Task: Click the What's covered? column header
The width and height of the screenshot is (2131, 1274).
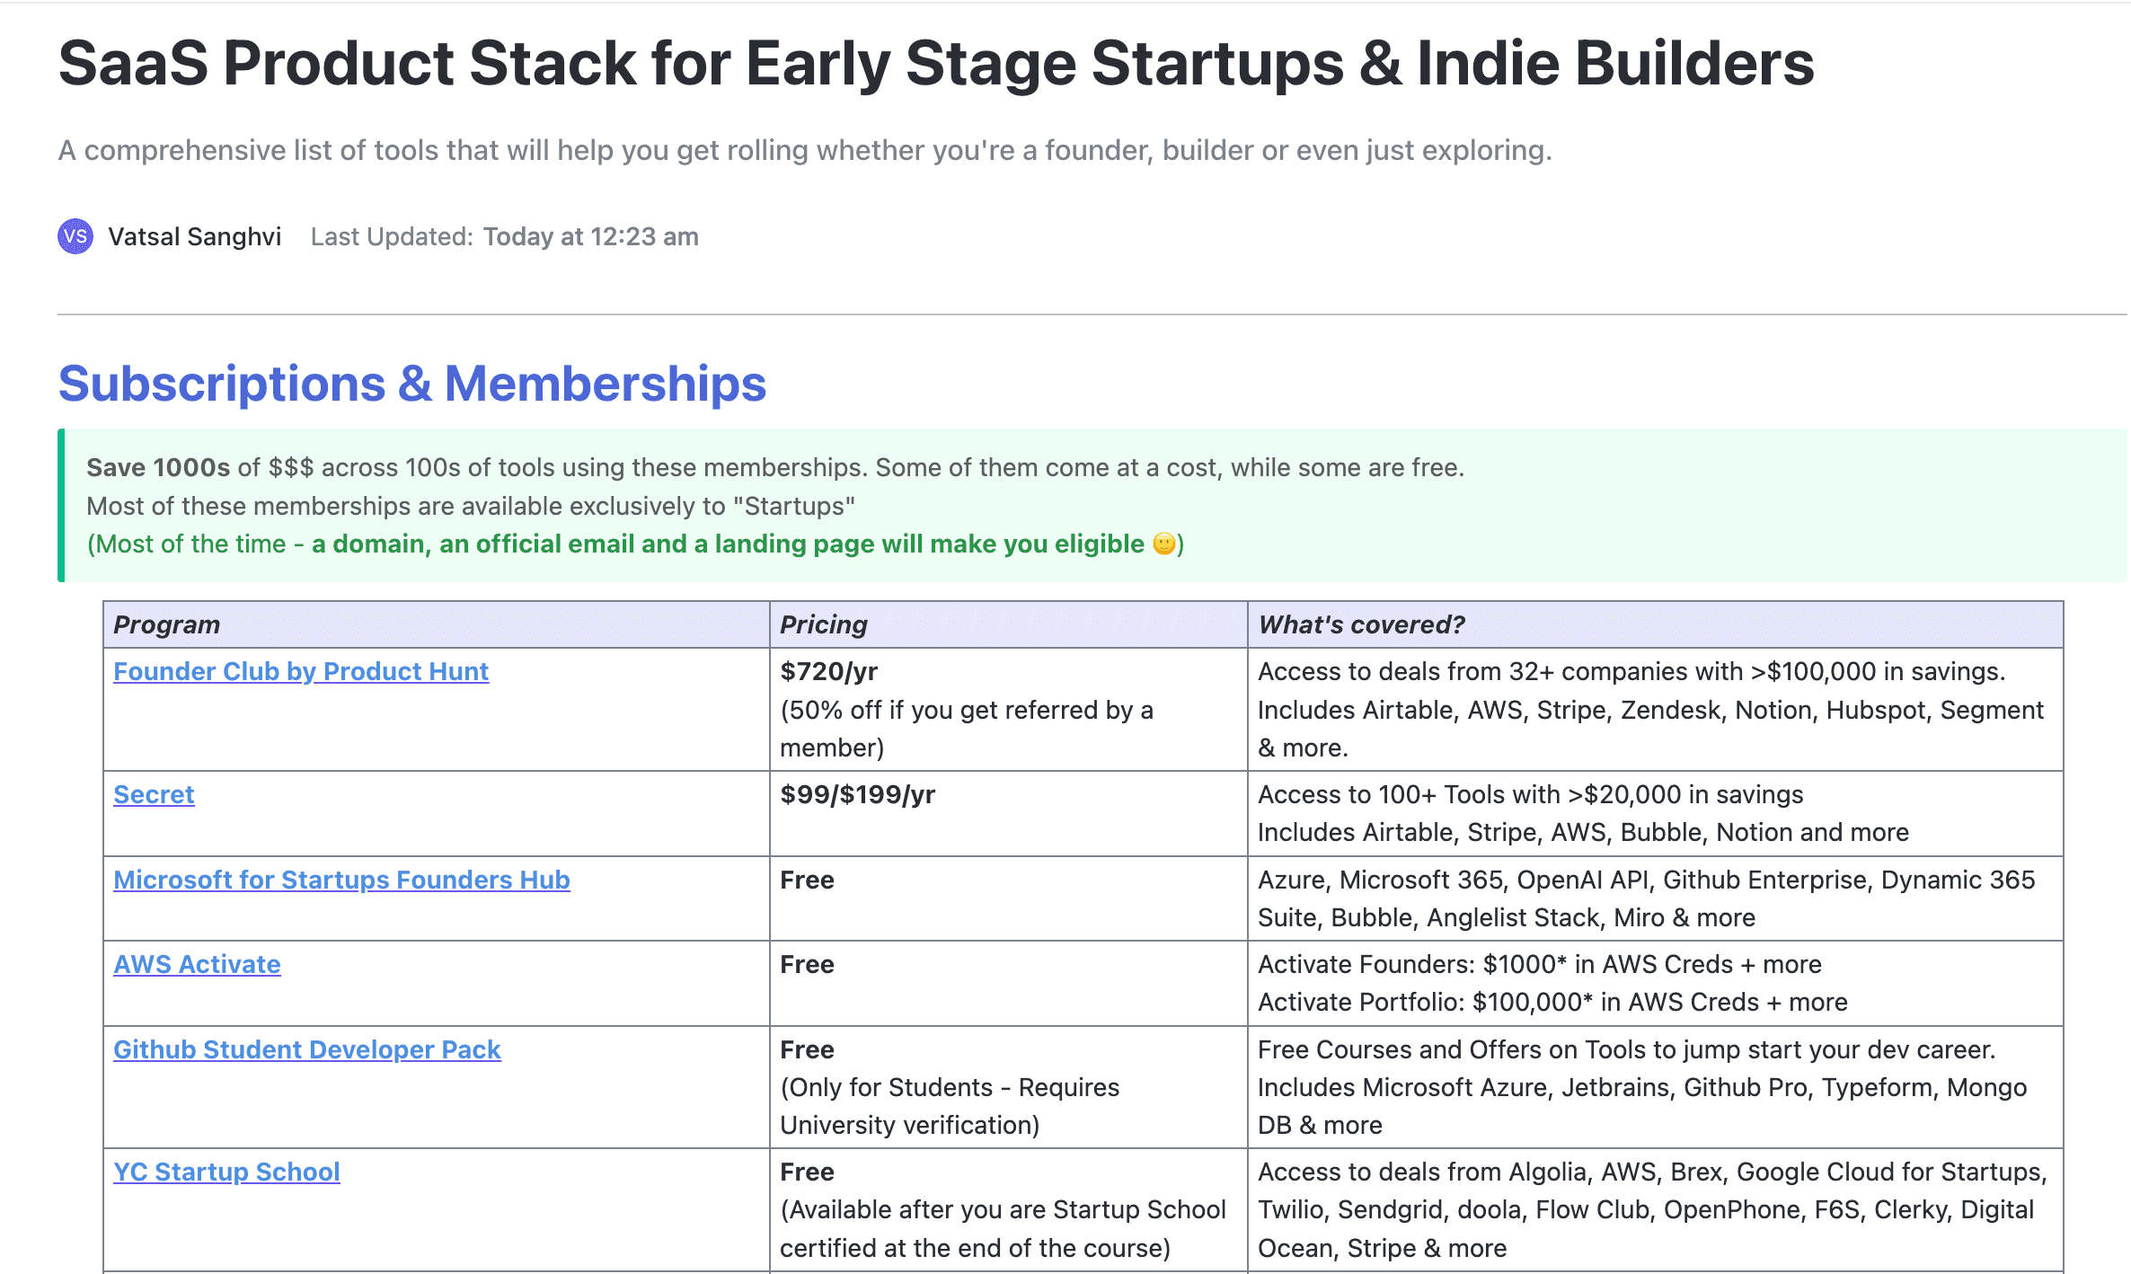Action: [1361, 624]
